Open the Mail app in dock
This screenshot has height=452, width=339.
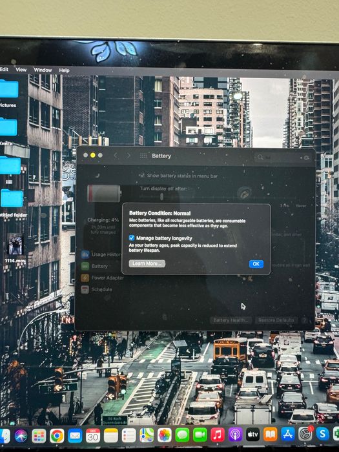75,436
